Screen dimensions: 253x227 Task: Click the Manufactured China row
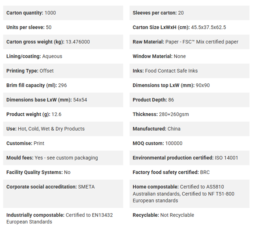[x=189, y=129]
